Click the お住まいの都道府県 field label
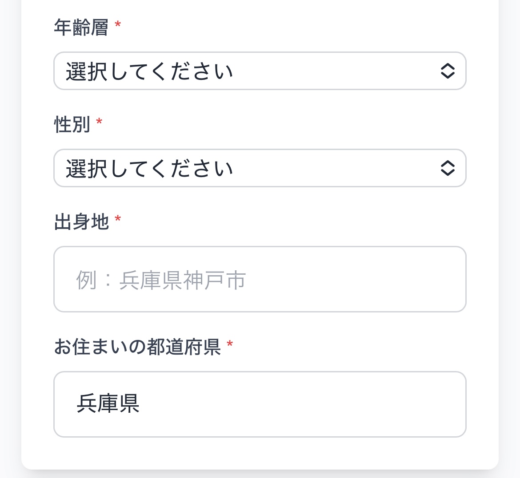Viewport: 520px width, 478px height. point(137,347)
